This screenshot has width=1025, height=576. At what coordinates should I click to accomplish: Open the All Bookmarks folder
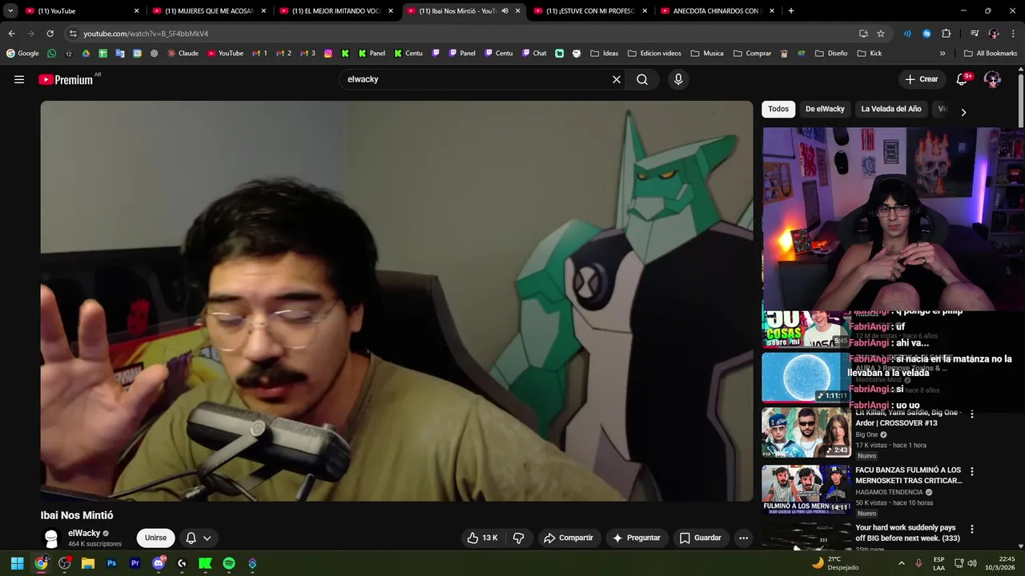tap(991, 54)
